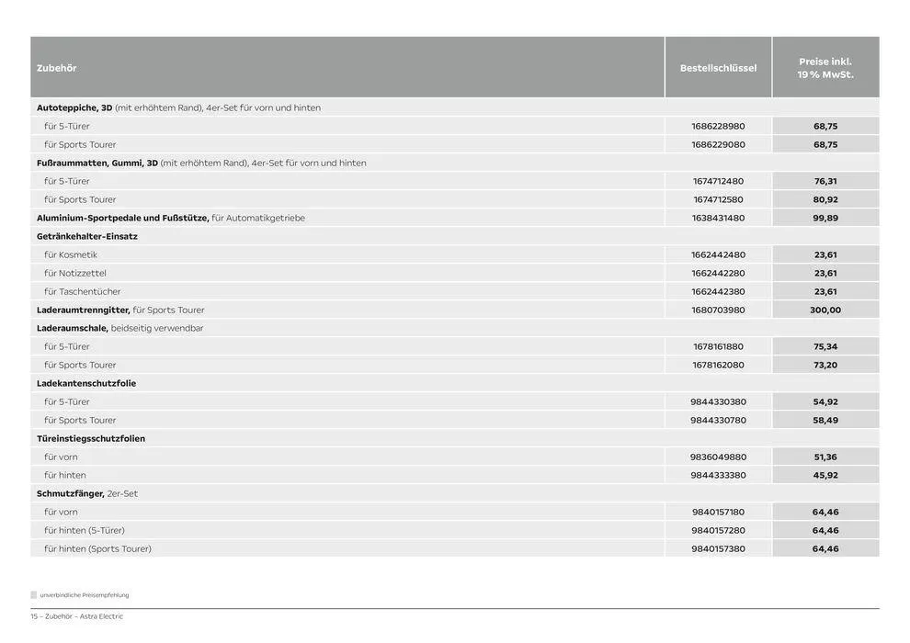
Task: Click price 76,31 in the price column
Action: (825, 181)
